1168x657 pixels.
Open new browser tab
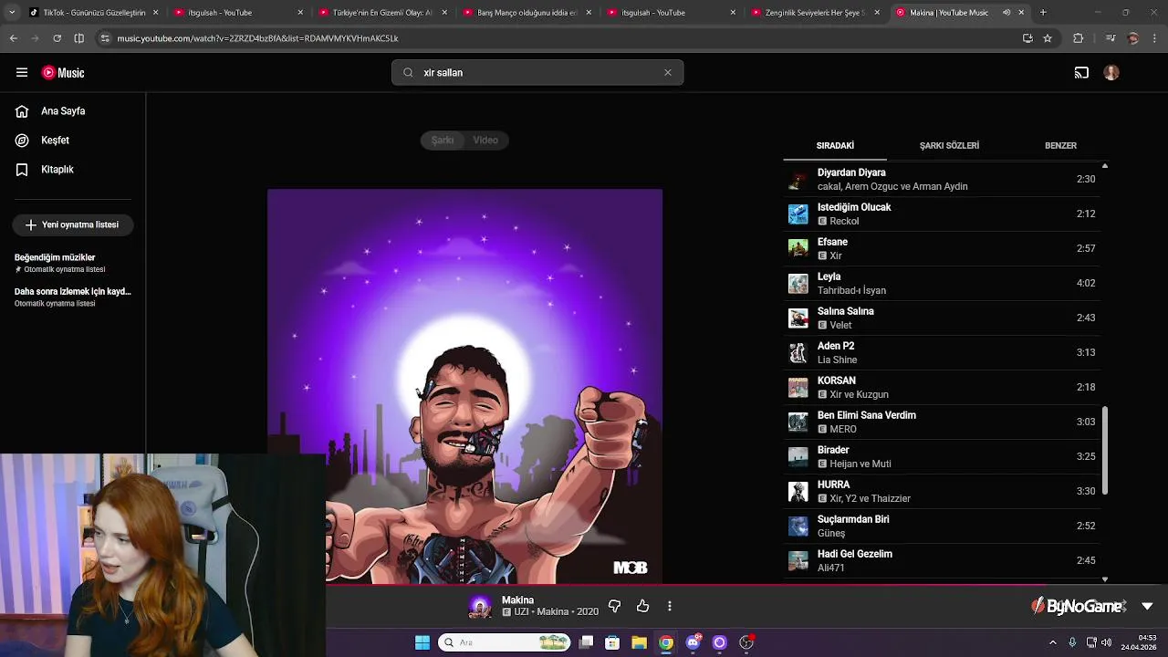(x=1043, y=13)
